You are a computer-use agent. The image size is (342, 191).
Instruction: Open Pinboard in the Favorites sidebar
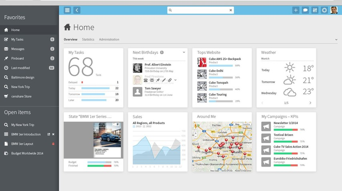[x=17, y=58]
